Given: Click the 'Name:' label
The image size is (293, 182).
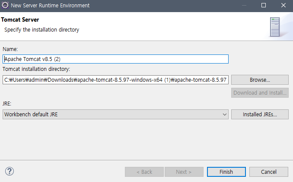Looking at the screenshot, I should [10, 49].
